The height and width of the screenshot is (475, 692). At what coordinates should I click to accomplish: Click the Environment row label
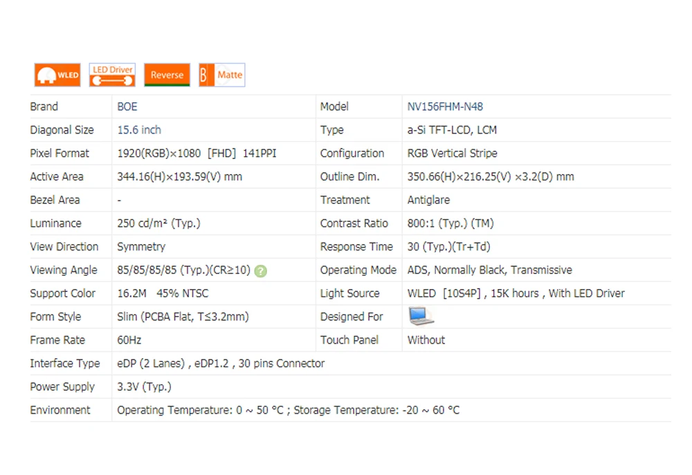[60, 411]
